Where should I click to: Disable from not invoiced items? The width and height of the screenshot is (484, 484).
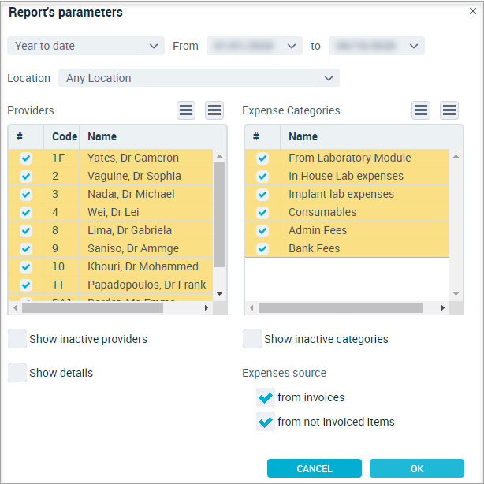point(266,422)
